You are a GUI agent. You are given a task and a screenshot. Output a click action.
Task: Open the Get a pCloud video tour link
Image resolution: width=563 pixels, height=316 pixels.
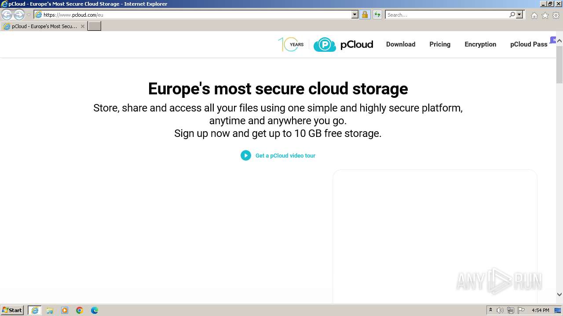pos(285,155)
